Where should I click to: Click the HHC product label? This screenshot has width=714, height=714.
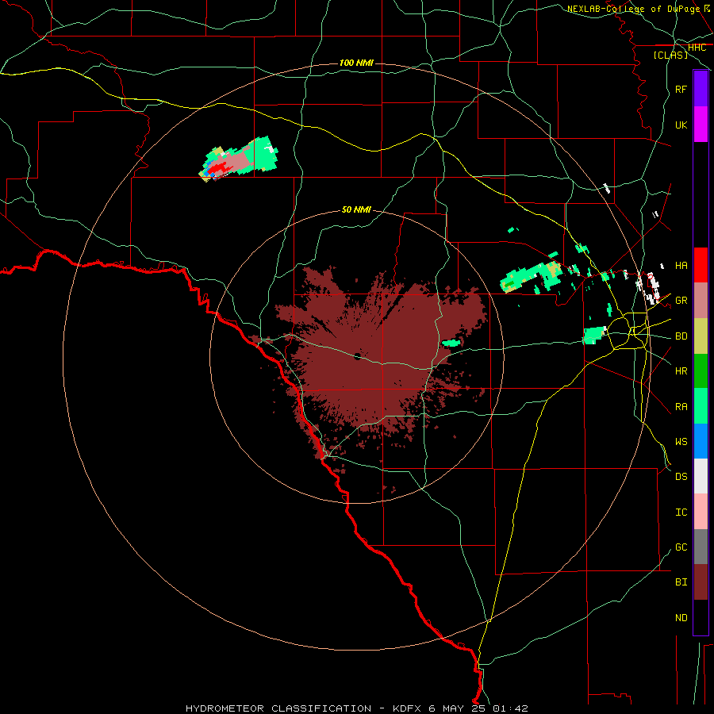(x=697, y=48)
